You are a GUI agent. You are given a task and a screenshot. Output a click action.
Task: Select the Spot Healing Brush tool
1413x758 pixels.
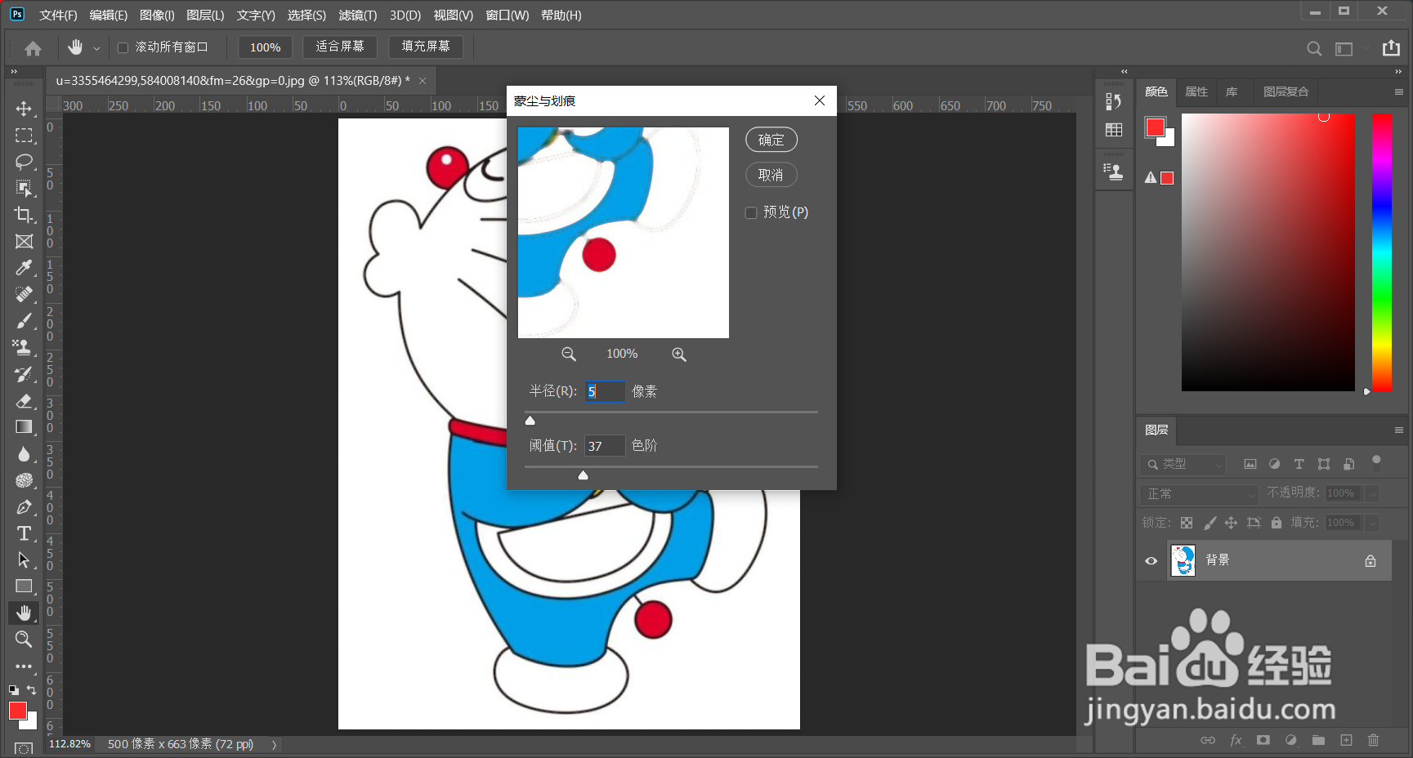pyautogui.click(x=24, y=294)
